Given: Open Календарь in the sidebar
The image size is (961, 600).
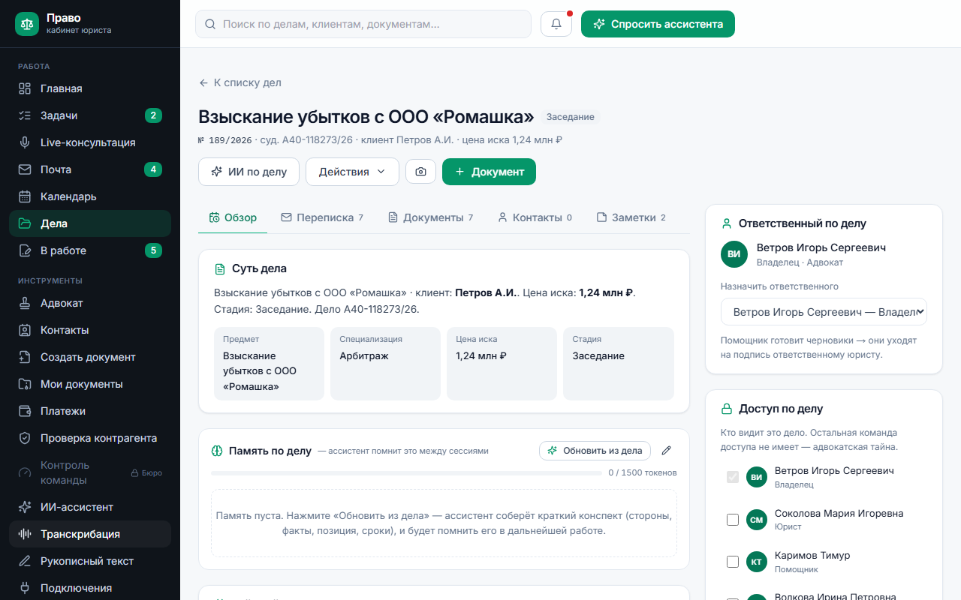Looking at the screenshot, I should pyautogui.click(x=90, y=196).
